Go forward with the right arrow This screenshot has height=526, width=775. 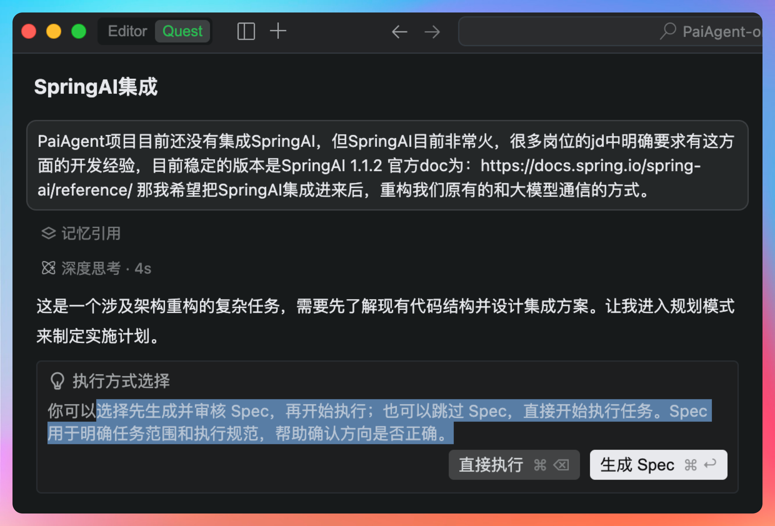click(432, 32)
